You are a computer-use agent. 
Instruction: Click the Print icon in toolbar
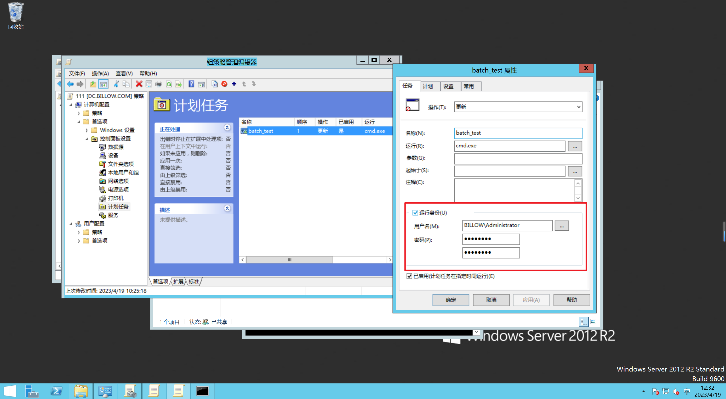[x=159, y=84]
